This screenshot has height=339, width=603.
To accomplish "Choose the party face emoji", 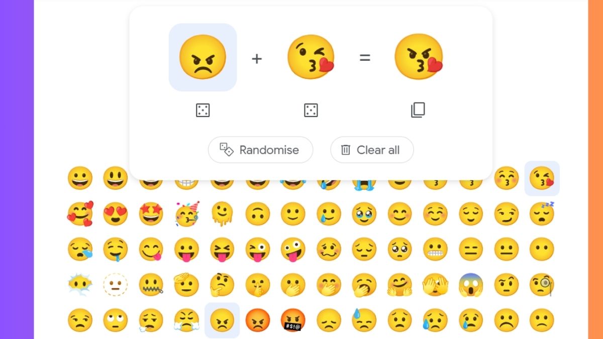I will (x=186, y=214).
